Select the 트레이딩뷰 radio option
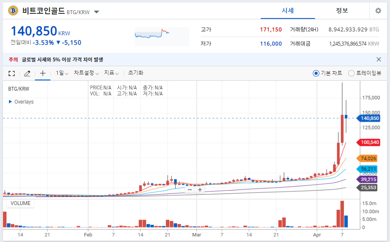 tap(351, 73)
